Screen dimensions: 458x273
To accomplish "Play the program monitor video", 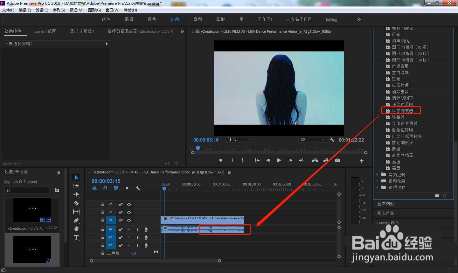I will pyautogui.click(x=279, y=160).
